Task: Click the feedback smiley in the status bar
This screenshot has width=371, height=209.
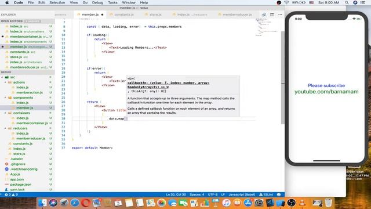Action: point(279,194)
